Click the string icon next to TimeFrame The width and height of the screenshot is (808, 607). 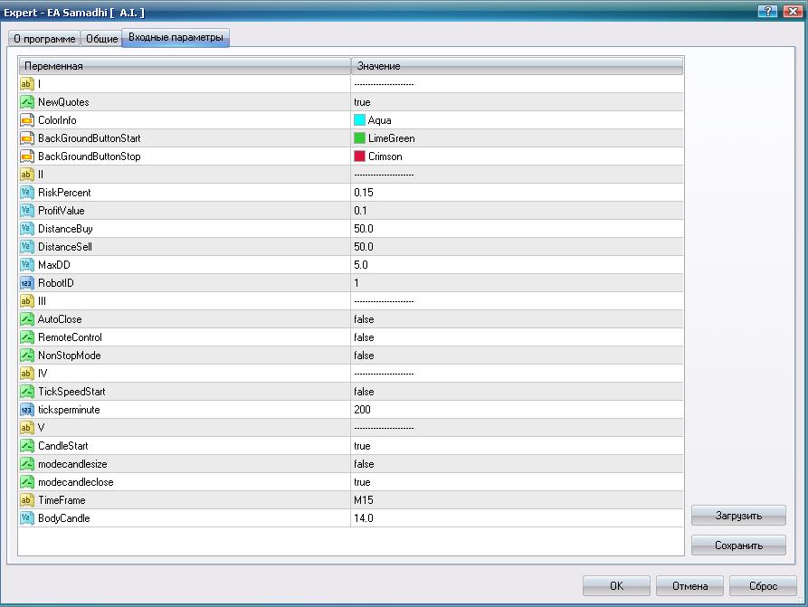(x=27, y=500)
